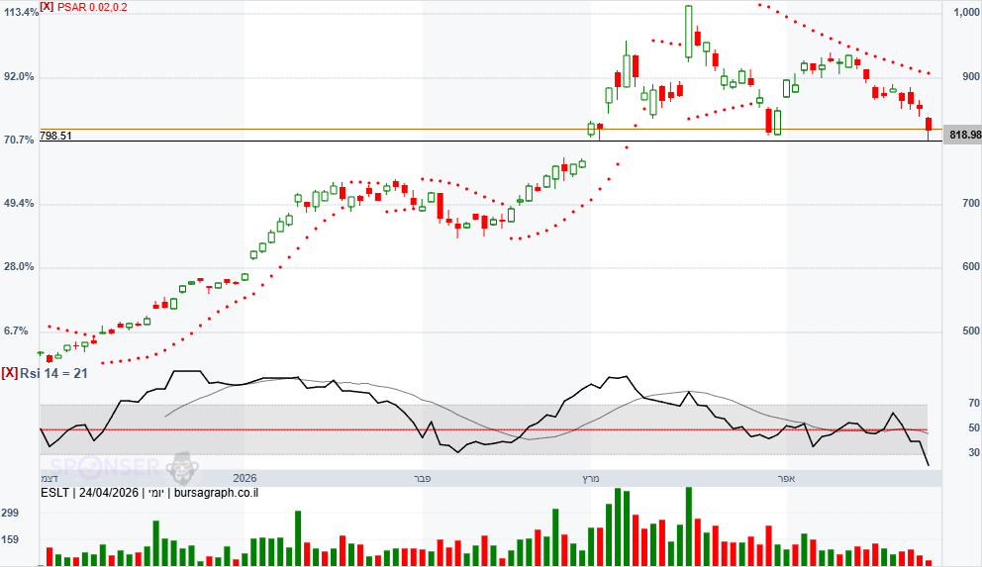This screenshot has height=567, width=982.
Task: Click the אפר month marker on timeline
Action: 787,478
